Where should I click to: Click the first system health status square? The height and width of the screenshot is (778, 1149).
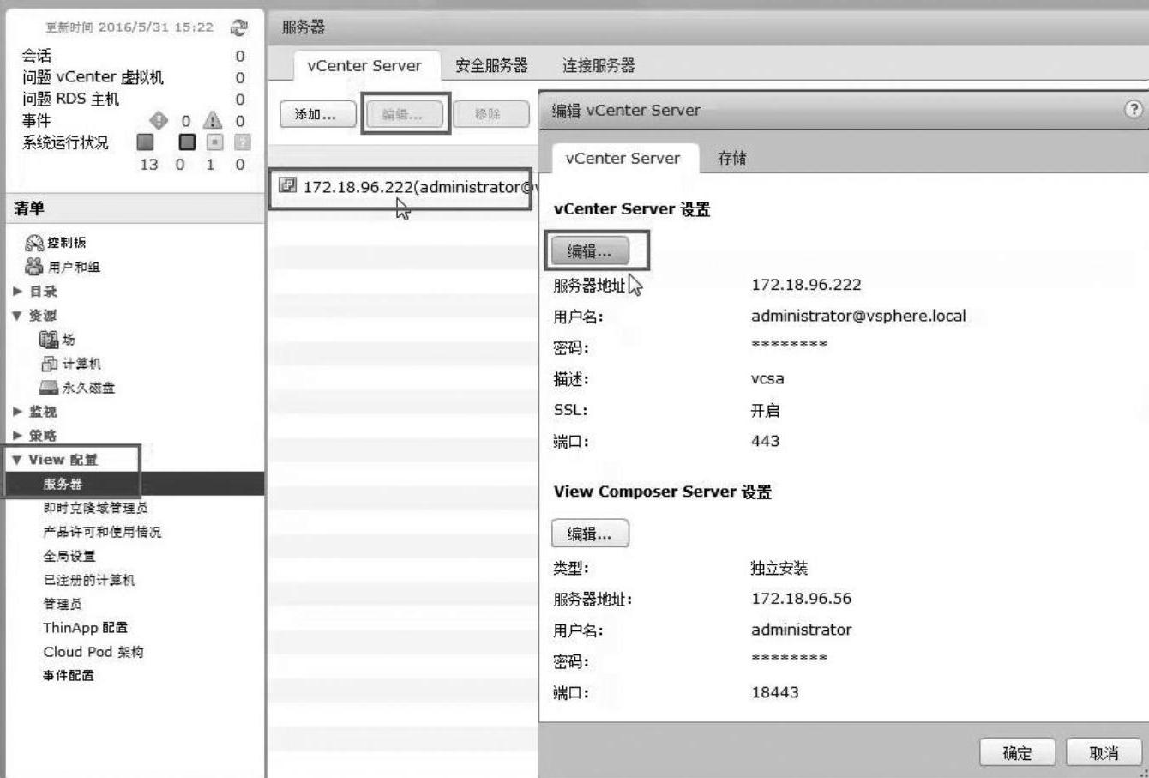(x=146, y=142)
